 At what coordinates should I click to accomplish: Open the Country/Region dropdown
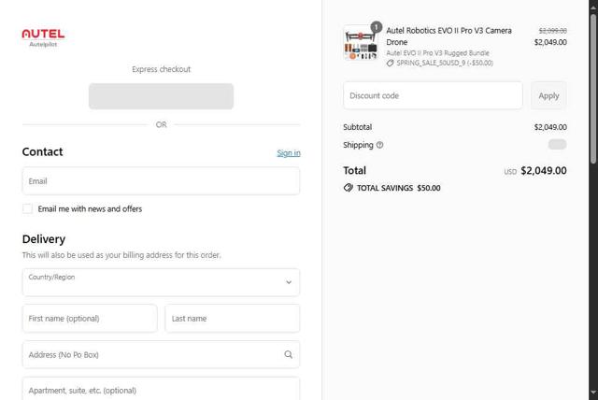coord(161,282)
